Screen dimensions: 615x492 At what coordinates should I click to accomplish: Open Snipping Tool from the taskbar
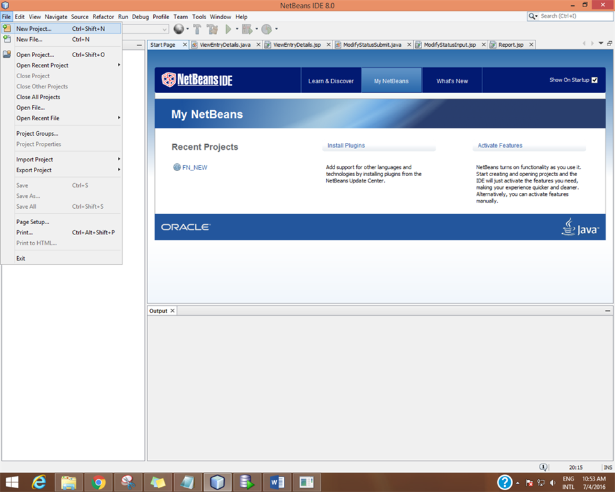pos(128,482)
